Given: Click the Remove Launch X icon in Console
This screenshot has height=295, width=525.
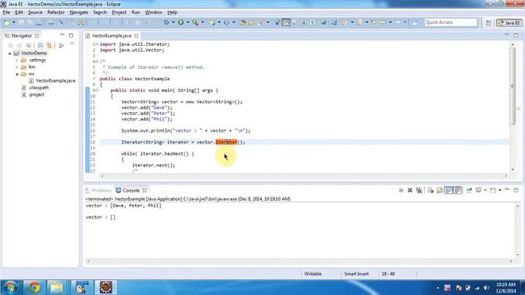Looking at the screenshot, I should pos(410,190).
